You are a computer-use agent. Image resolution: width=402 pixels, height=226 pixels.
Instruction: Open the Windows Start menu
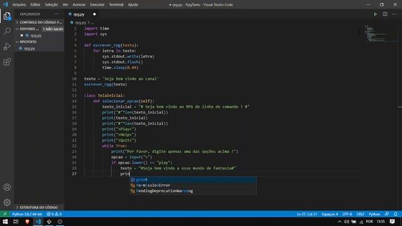click(5, 222)
